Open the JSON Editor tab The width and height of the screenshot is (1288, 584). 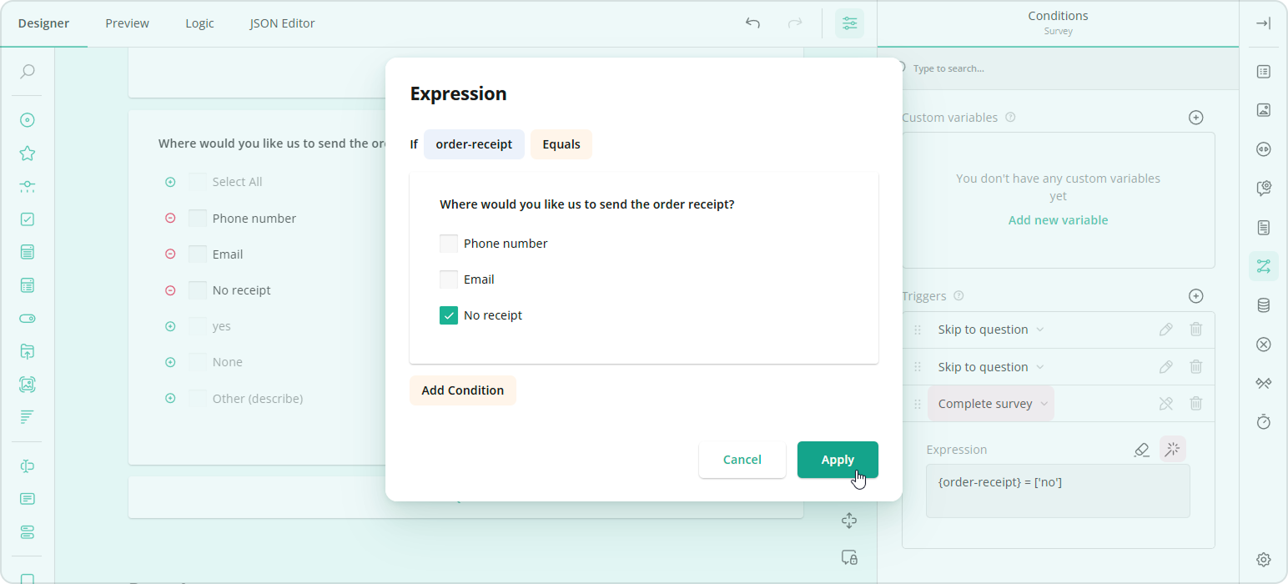tap(281, 23)
